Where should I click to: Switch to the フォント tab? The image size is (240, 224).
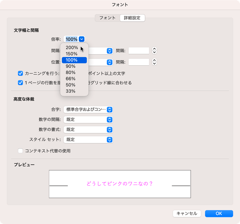[107, 18]
